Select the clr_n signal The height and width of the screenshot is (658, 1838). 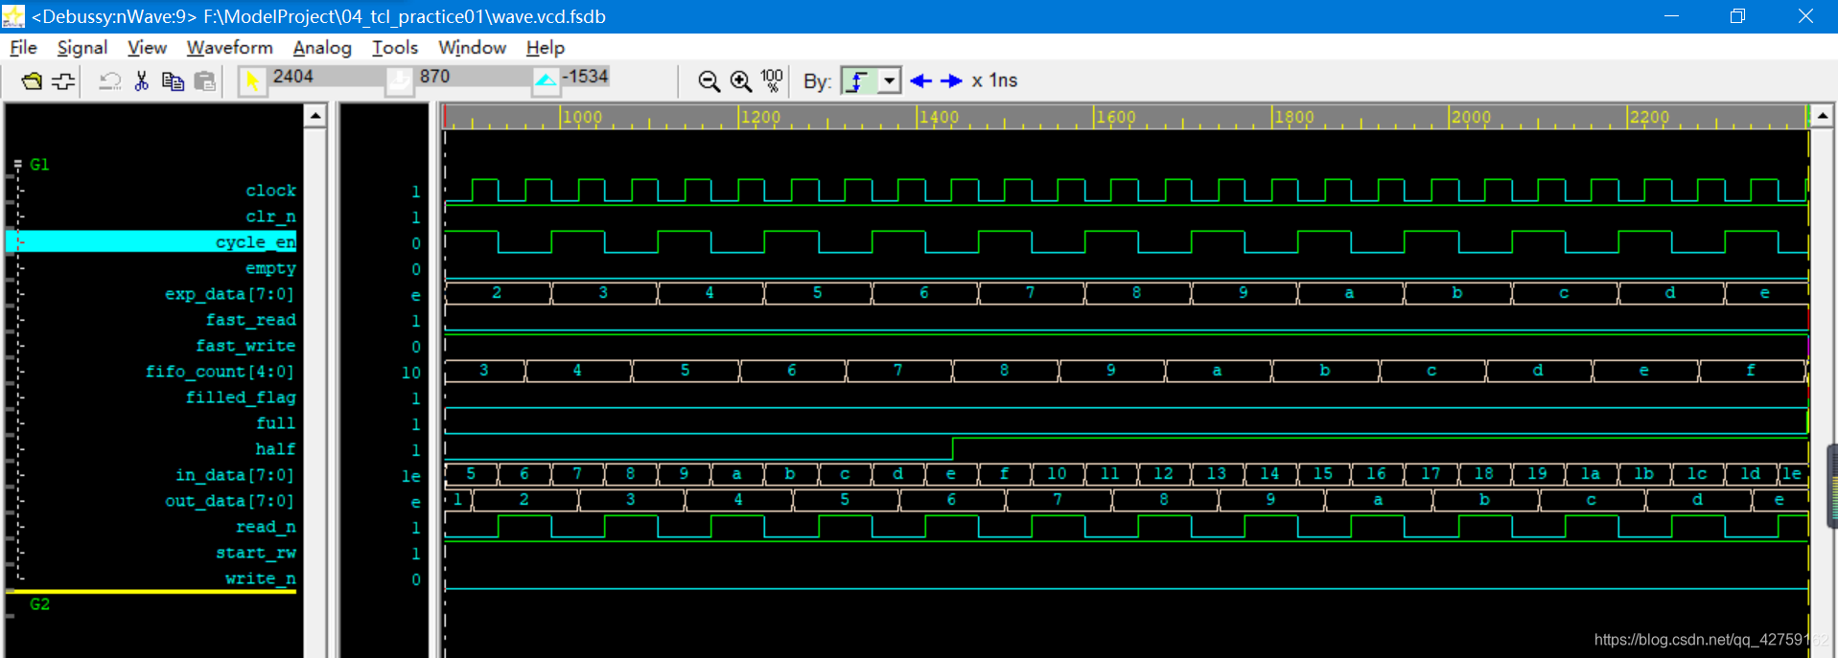point(270,216)
